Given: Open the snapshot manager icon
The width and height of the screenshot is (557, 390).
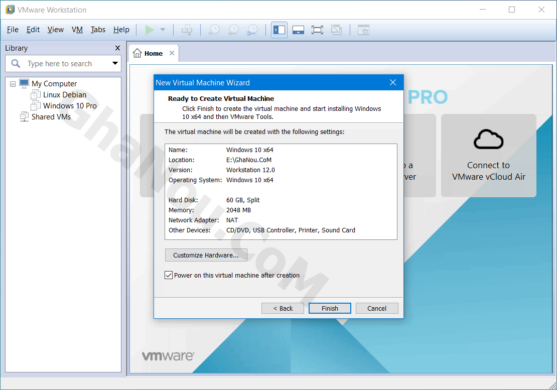Looking at the screenshot, I should tap(252, 30).
